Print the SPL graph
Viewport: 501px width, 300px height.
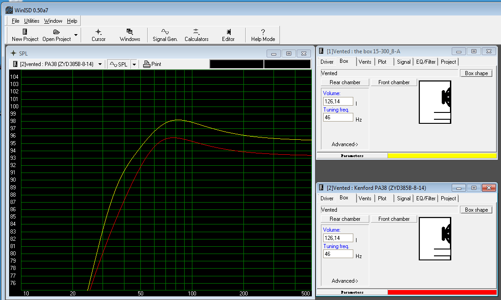click(x=152, y=64)
